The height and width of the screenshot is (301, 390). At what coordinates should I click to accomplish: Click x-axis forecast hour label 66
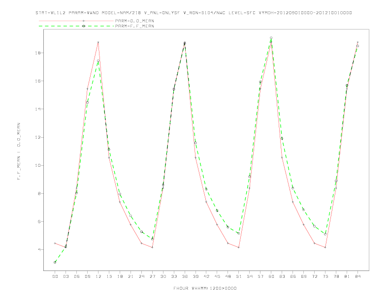click(293, 276)
